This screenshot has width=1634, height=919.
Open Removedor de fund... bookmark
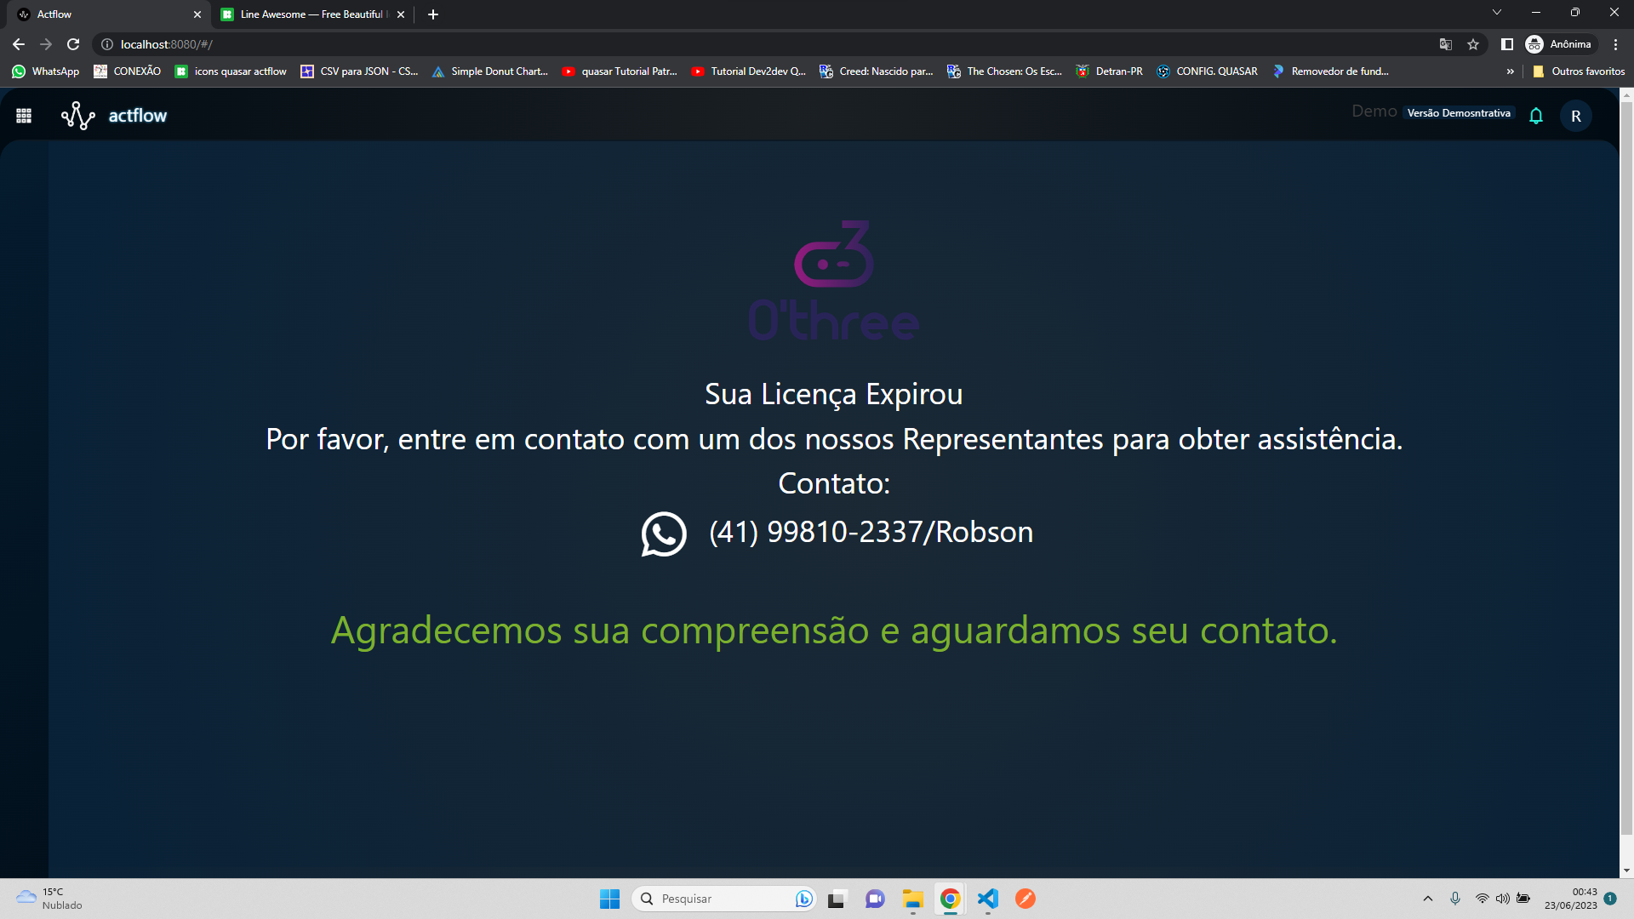tap(1331, 71)
